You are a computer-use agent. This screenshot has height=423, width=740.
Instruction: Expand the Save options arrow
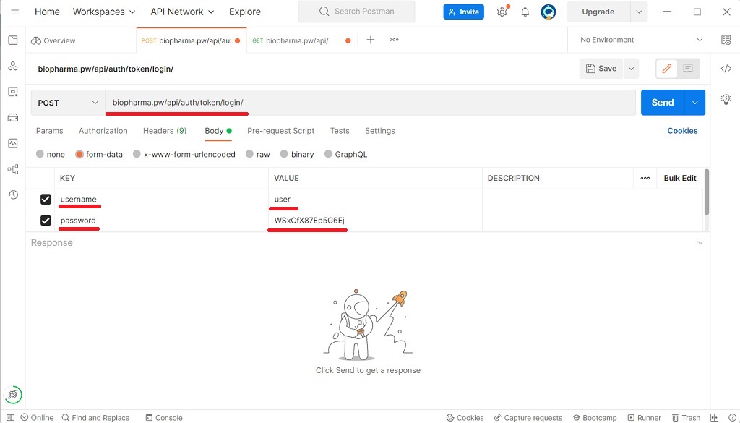tap(631, 69)
